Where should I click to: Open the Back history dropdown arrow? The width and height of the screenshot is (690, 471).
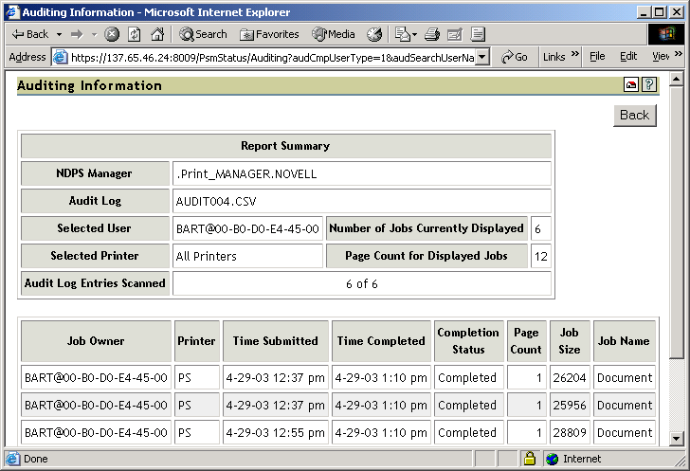[59, 34]
